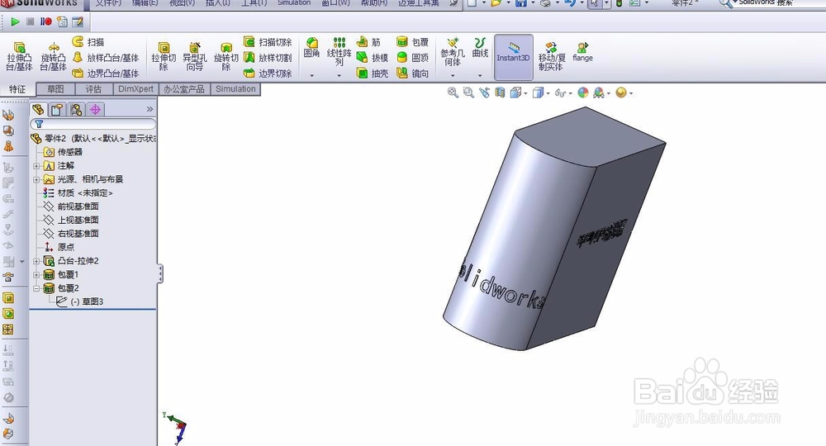Screen dimensions: 826x446
Task: Expand the 线性阵列 pattern dropdown arrow
Action: [339, 76]
